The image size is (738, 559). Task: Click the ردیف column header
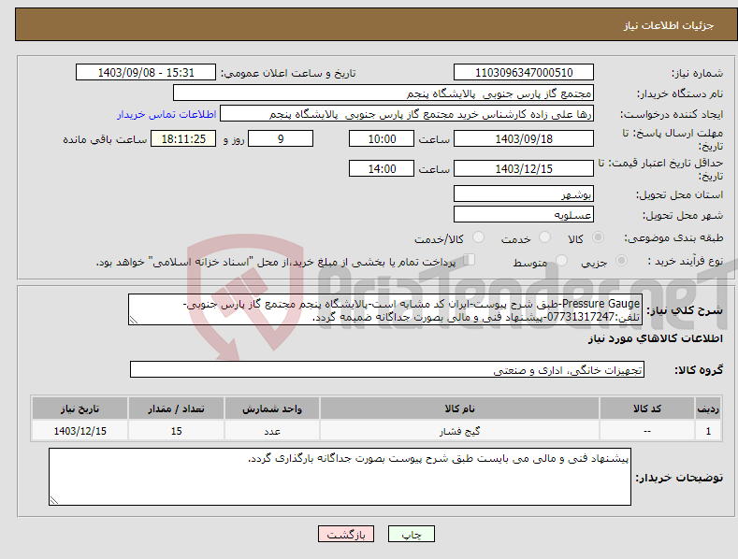pos(708,408)
